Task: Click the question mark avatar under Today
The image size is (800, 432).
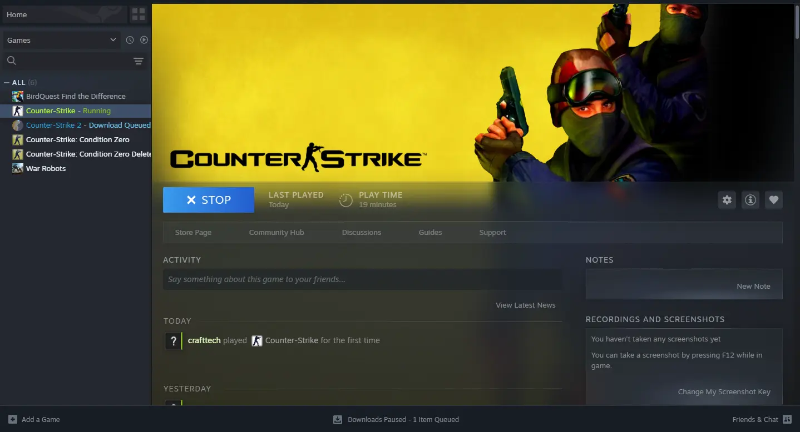Action: point(173,340)
